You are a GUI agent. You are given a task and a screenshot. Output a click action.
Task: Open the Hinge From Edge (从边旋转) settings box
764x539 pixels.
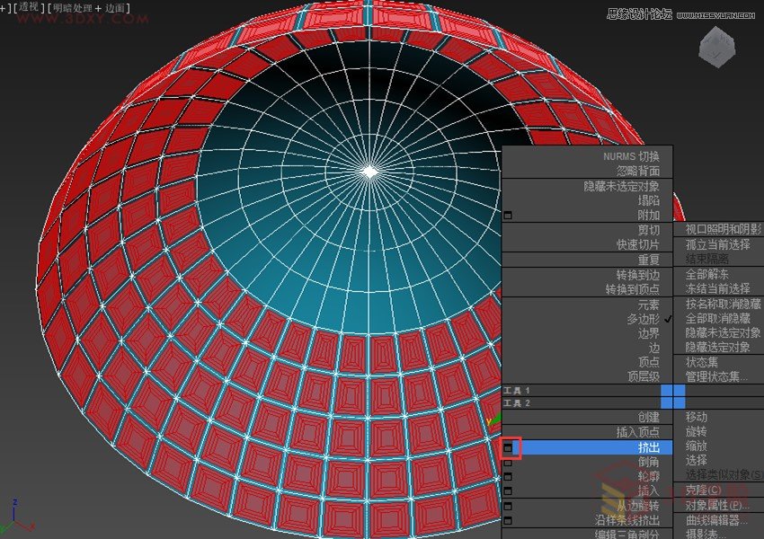(508, 504)
